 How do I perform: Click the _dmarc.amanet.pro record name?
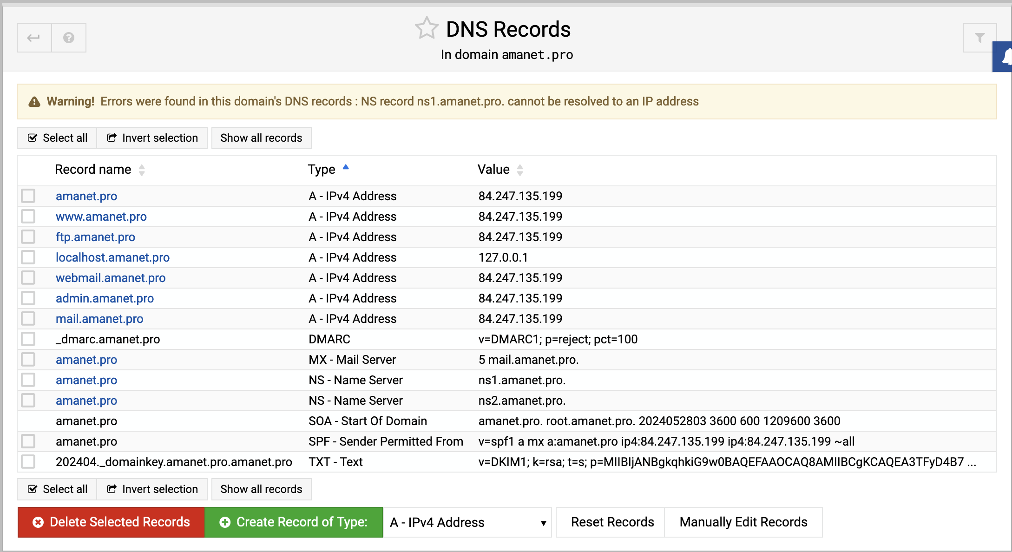pos(108,339)
